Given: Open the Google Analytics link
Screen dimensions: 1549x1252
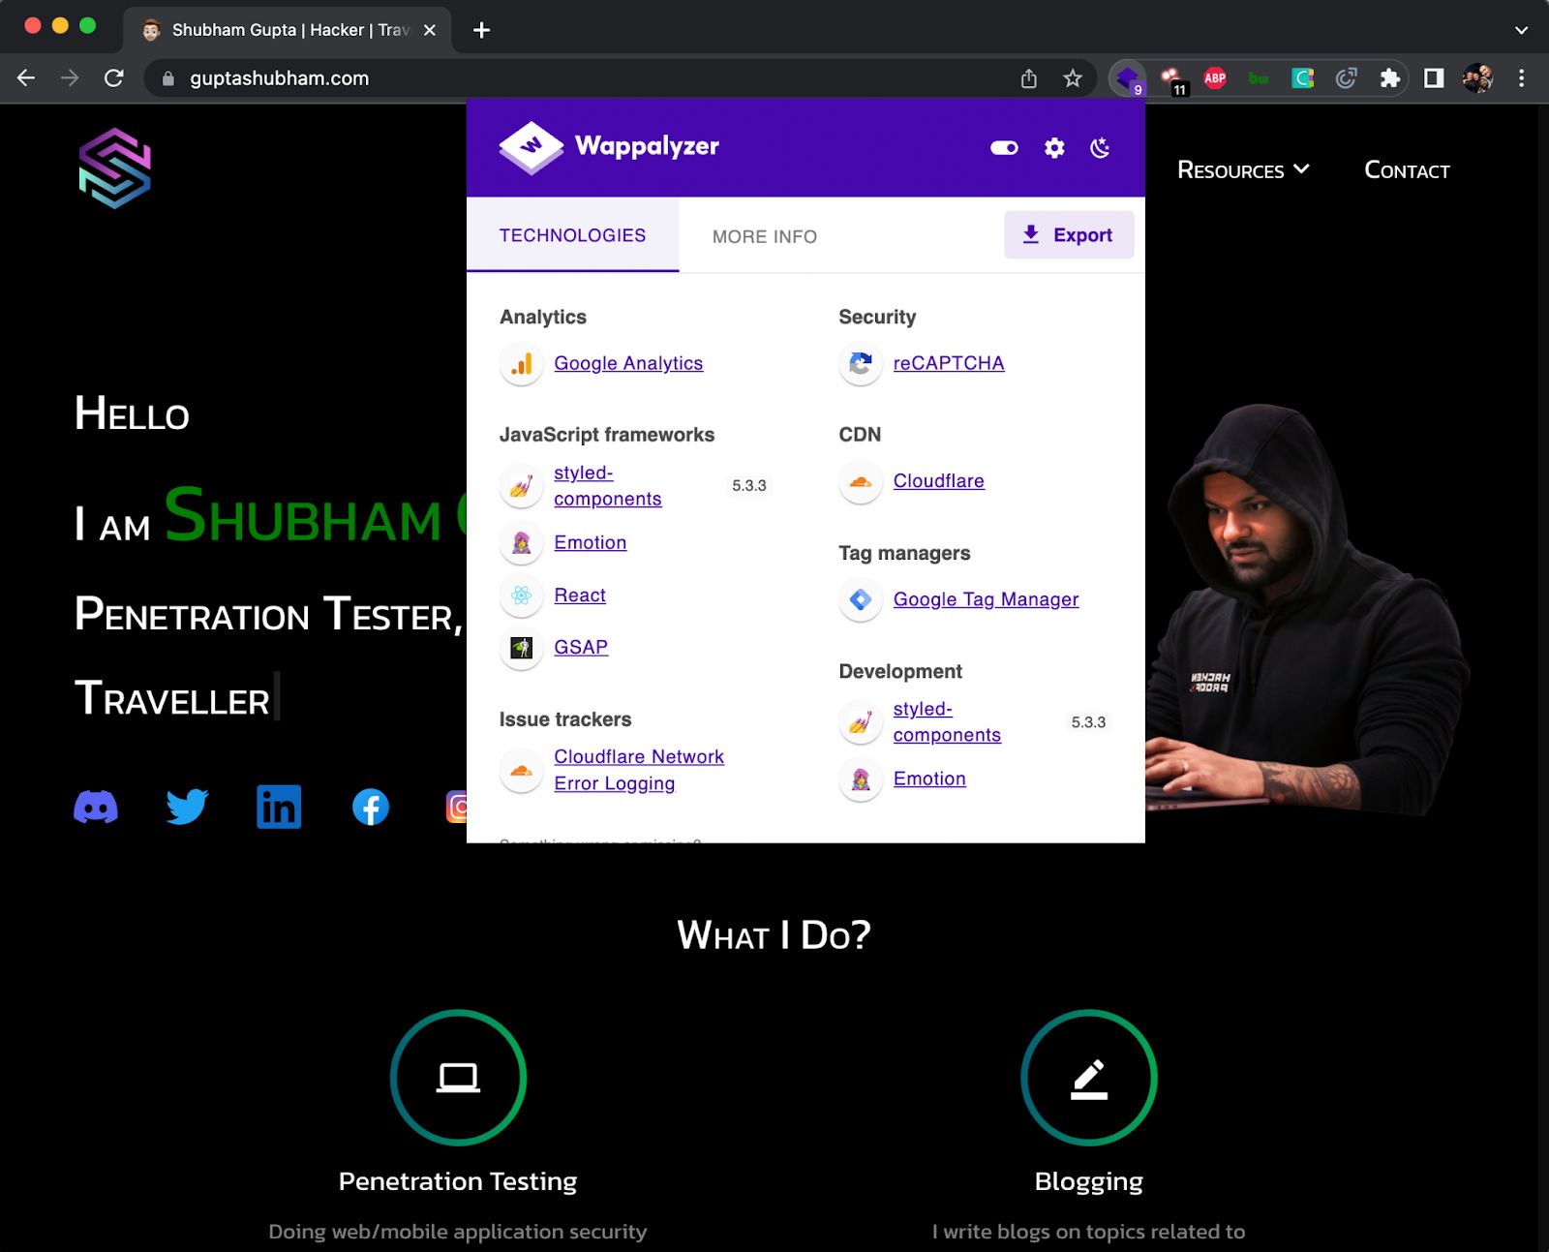Looking at the screenshot, I should (628, 363).
